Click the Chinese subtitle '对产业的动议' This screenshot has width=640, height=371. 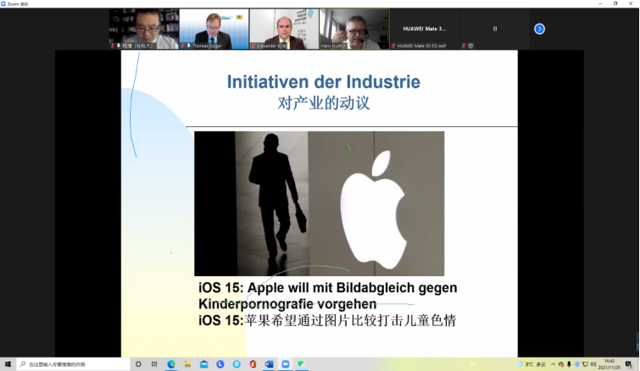324,102
